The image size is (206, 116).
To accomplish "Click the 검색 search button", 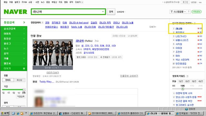I will pyautogui.click(x=111, y=12).
